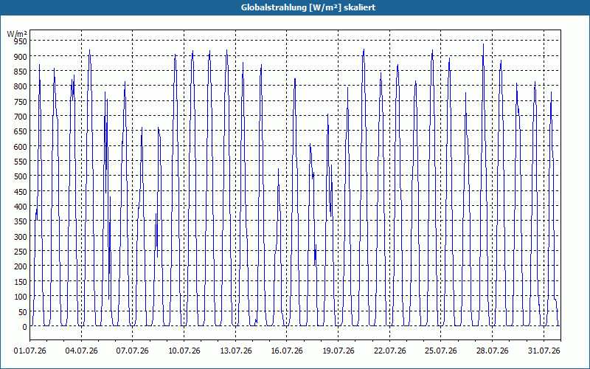Select the 950 y-axis tick label
Viewport: 590px width, 369px height.
(x=21, y=41)
